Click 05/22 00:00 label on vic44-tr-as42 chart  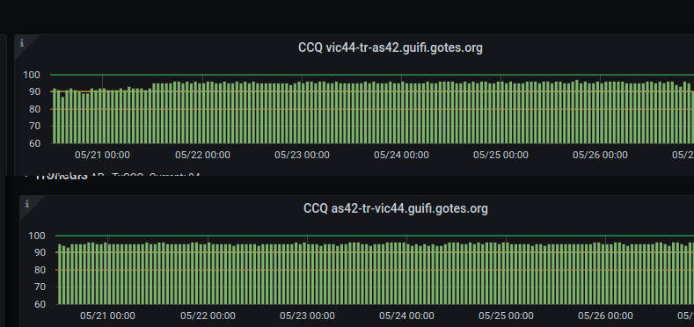point(202,155)
